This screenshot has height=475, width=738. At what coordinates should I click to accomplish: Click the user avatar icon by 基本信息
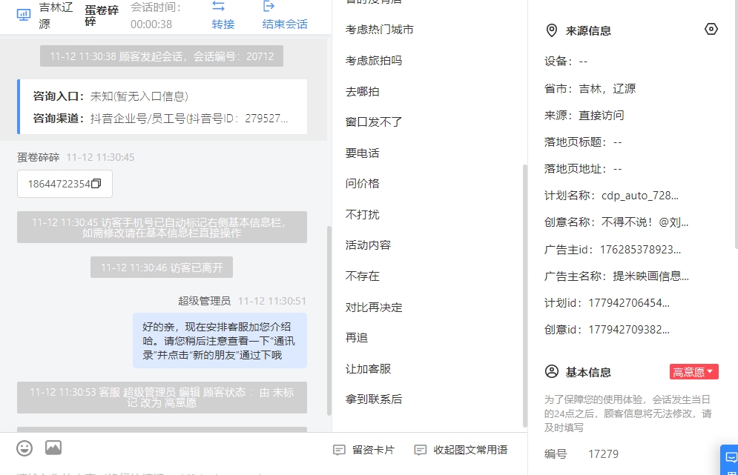(x=552, y=371)
